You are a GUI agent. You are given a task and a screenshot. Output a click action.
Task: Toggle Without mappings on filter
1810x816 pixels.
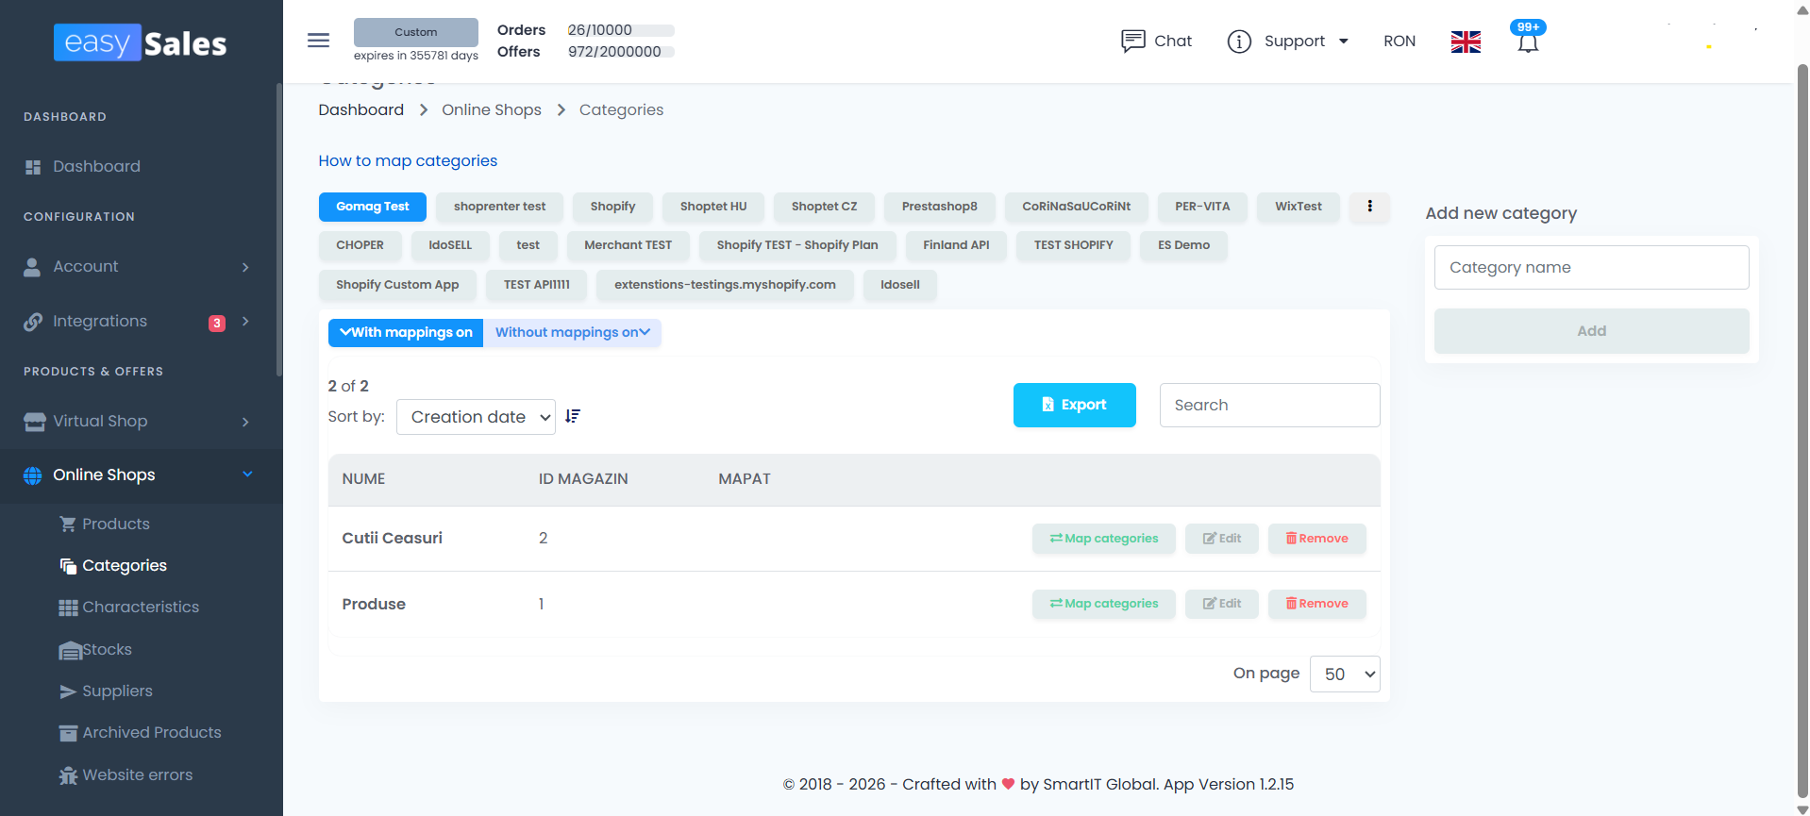(572, 333)
